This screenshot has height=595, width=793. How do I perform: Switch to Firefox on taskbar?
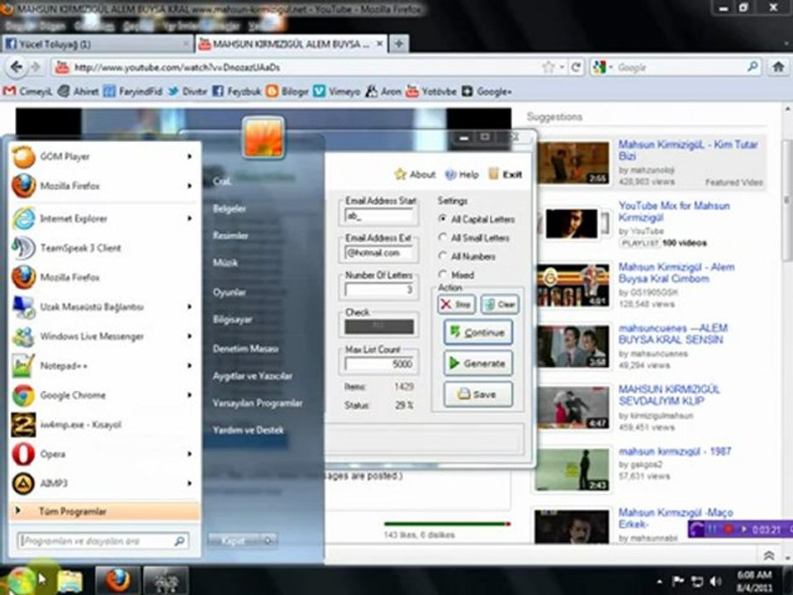coord(116,580)
